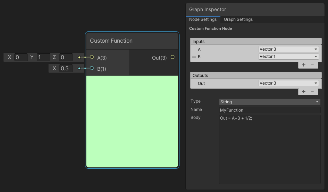Grab the drag handle of output Out
This screenshot has width=328, height=192.
[x=194, y=84]
